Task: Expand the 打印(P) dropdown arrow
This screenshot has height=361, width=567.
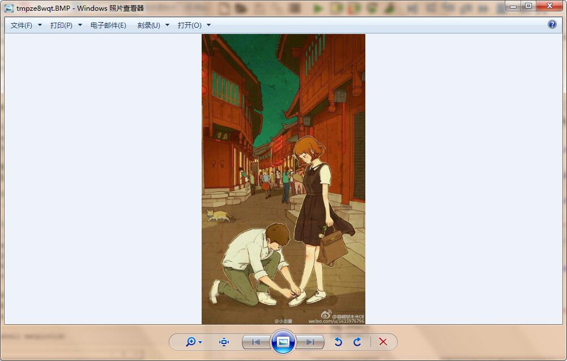Action: (x=80, y=25)
